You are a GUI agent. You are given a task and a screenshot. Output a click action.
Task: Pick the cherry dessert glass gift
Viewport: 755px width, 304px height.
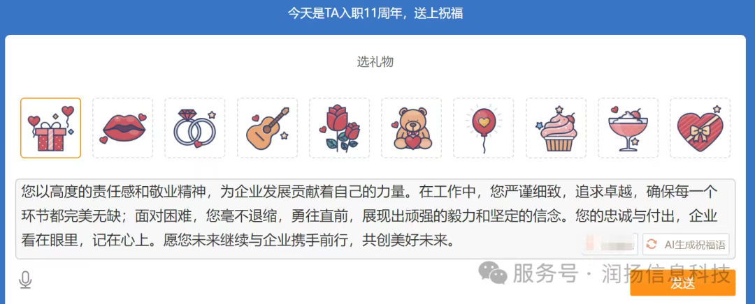coord(628,128)
